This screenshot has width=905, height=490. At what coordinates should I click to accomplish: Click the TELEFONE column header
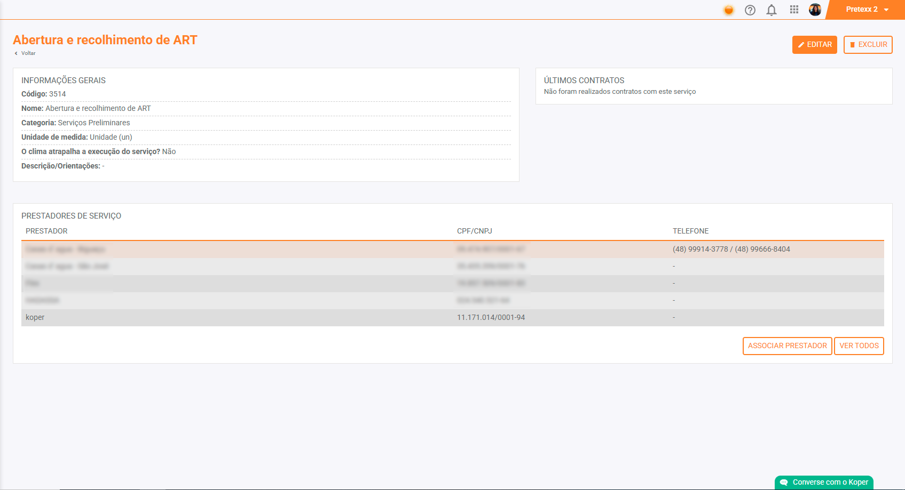point(690,231)
